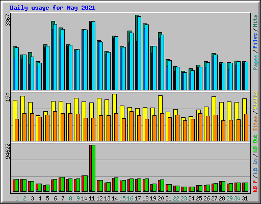Click the red/green kB spike bar for day 11
261x204 pixels.
[92, 168]
